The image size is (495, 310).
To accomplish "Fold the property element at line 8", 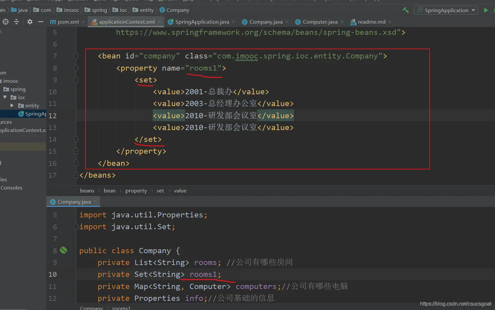I will 76,68.
